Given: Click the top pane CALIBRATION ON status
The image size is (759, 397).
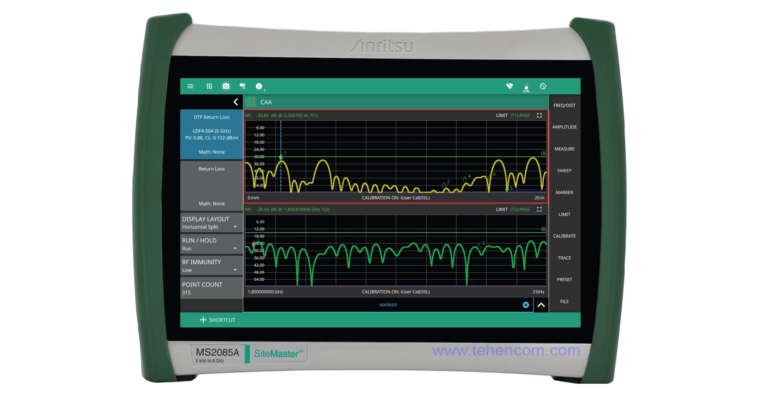Looking at the screenshot, I should (x=396, y=198).
